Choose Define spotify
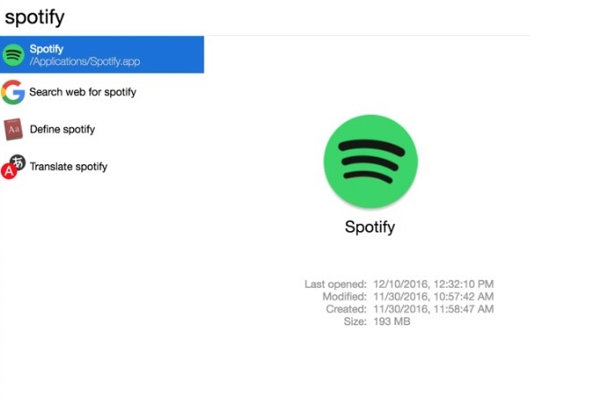 [x=62, y=129]
